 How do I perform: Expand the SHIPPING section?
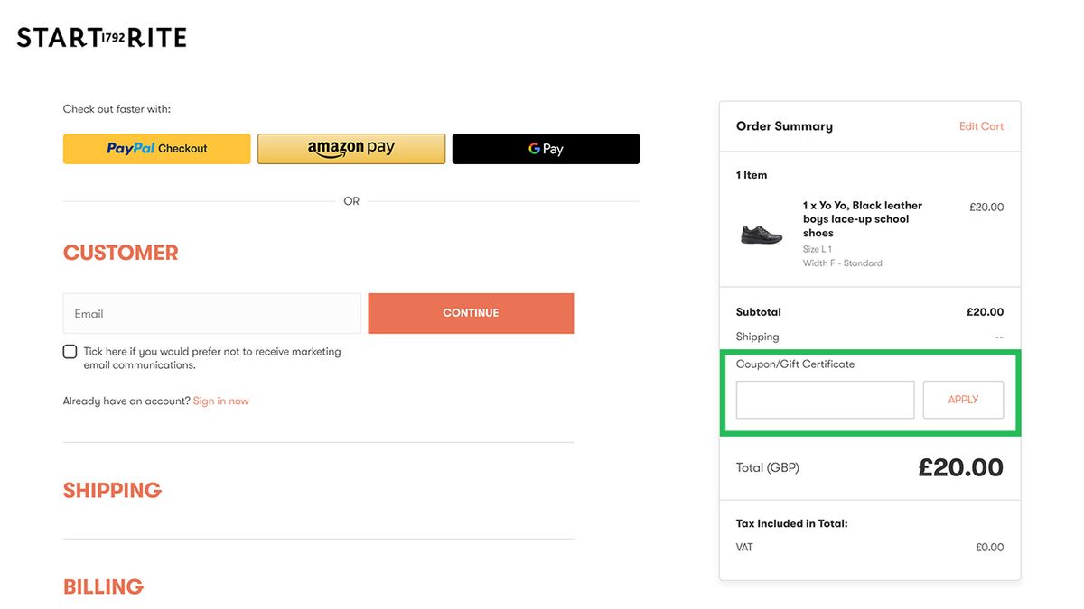point(112,490)
